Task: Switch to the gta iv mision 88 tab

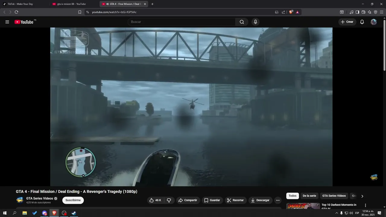Action: pyautogui.click(x=74, y=4)
